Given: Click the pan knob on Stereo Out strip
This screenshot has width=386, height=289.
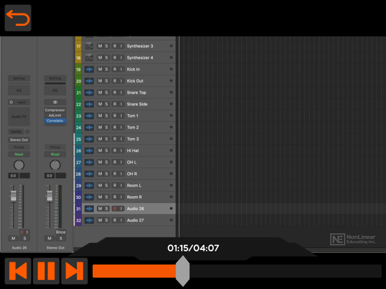Looking at the screenshot, I should click(55, 165).
